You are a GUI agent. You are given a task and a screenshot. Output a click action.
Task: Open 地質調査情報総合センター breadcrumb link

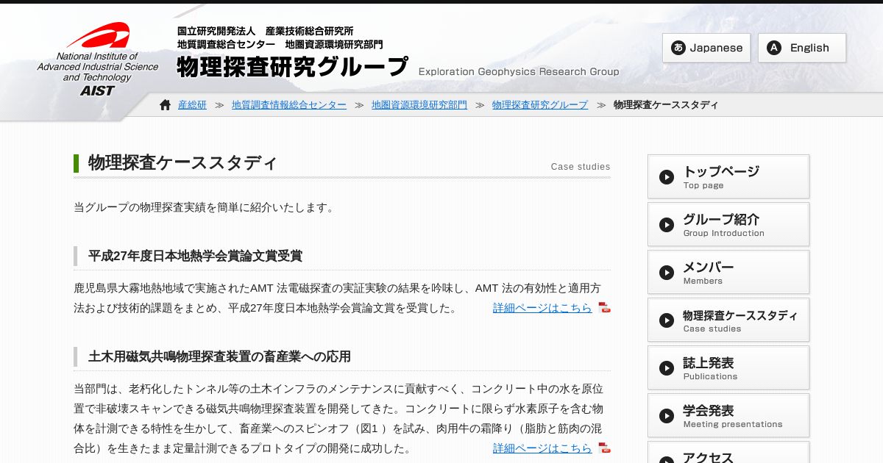[289, 105]
